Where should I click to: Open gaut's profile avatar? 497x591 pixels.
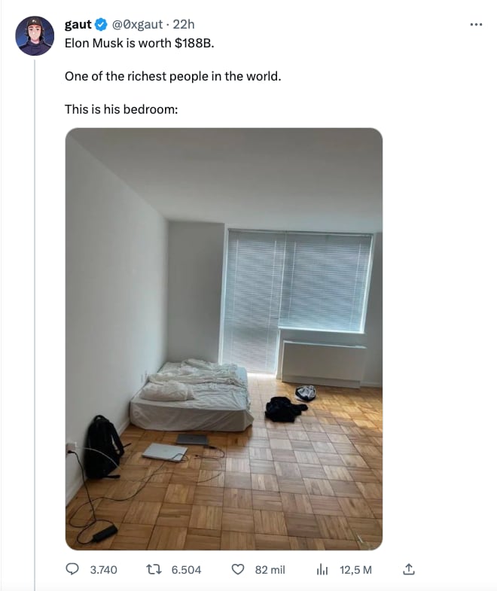[35, 36]
